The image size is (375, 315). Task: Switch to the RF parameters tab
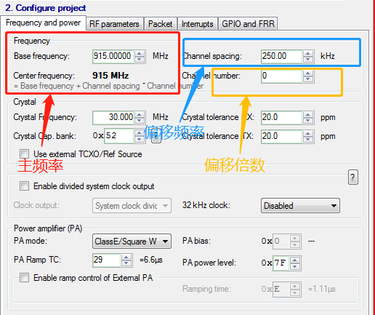coord(115,24)
